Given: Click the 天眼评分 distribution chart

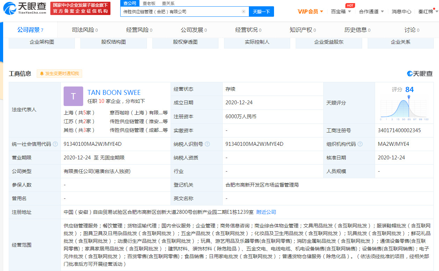Looking at the screenshot, I should click(x=404, y=108).
